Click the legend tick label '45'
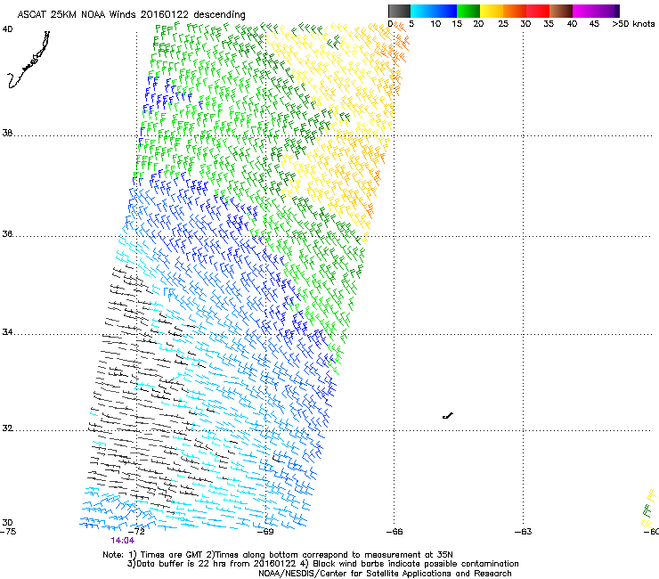 coord(594,23)
